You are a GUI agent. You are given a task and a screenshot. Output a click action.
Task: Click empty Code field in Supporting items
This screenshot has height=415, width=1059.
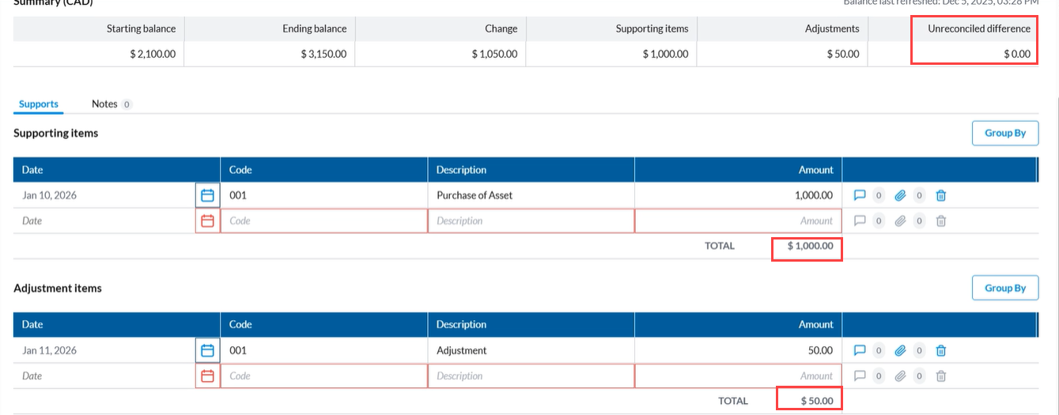click(323, 221)
